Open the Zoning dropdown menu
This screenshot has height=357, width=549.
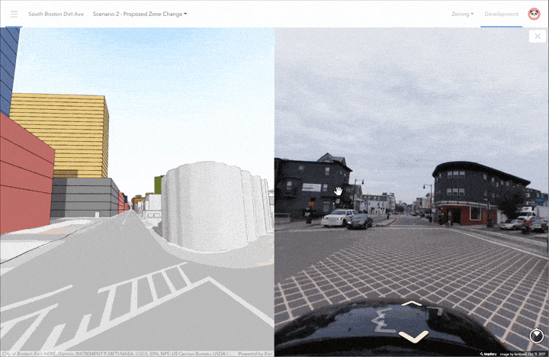[462, 14]
